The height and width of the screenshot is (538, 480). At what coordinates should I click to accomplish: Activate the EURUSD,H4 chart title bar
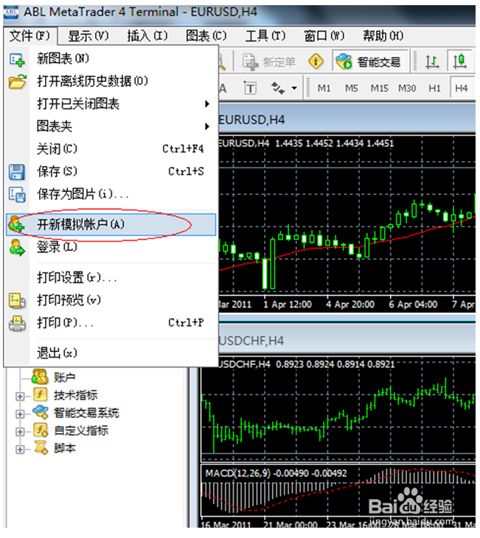[347, 120]
